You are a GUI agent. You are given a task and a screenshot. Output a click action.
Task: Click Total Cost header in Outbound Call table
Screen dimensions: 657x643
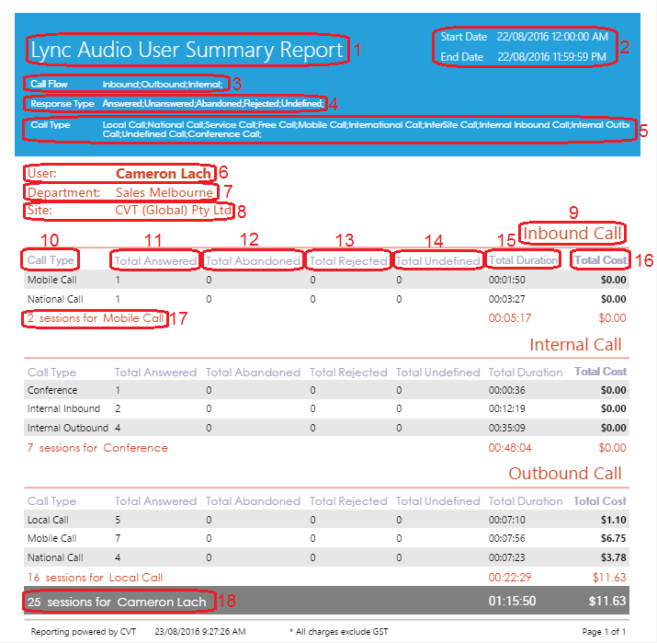[600, 500]
